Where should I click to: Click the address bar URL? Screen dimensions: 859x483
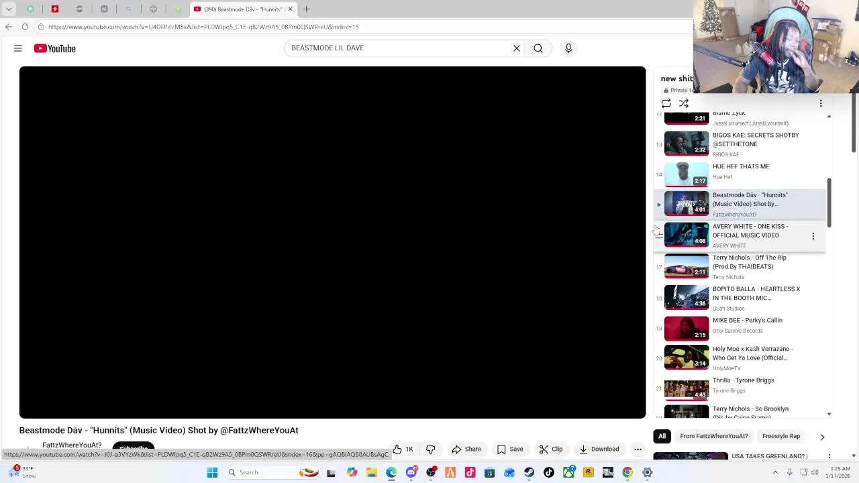(203, 27)
